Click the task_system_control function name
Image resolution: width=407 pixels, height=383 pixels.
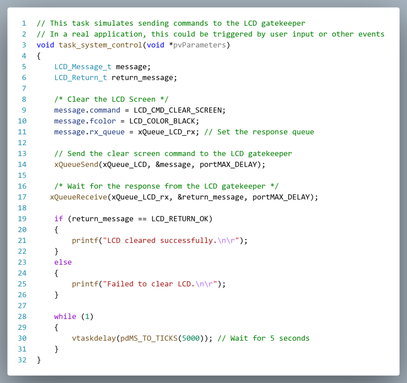click(100, 45)
